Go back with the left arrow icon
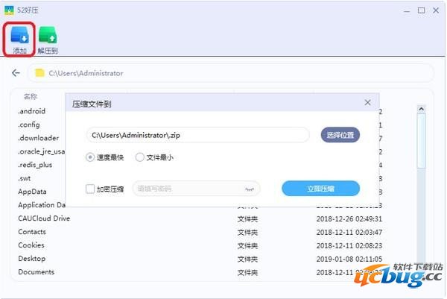The image size is (447, 299). coord(16,73)
